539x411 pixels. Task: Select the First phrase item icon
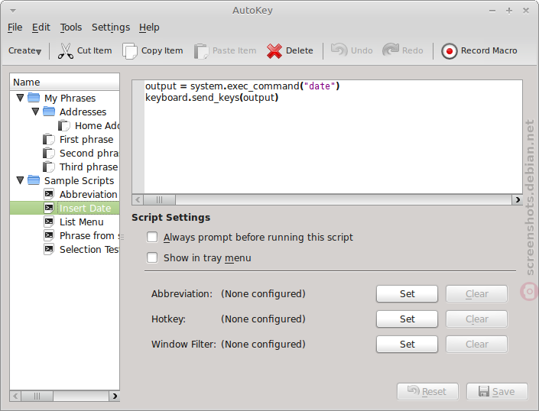[49, 139]
